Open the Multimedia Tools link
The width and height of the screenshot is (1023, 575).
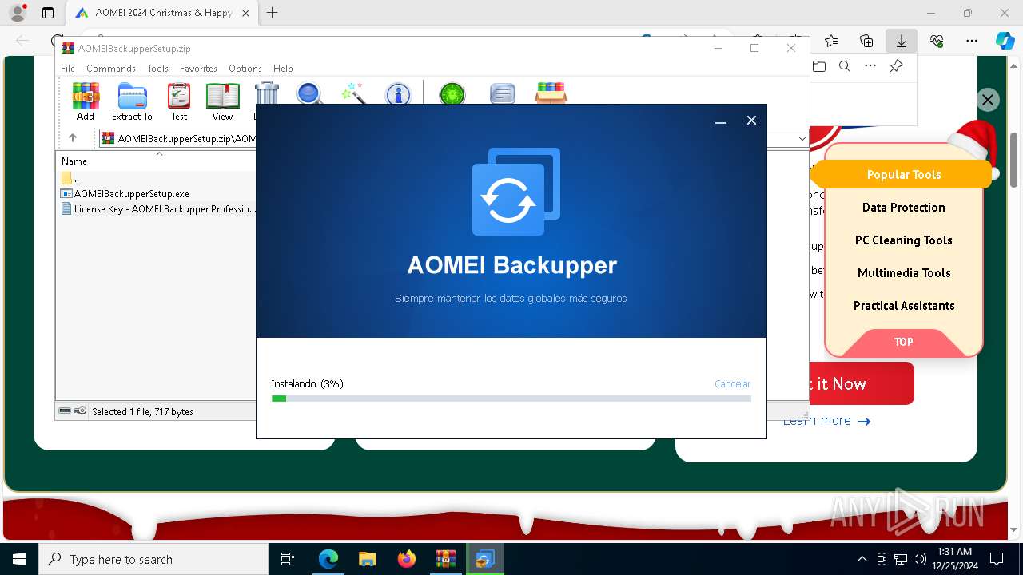(x=903, y=272)
